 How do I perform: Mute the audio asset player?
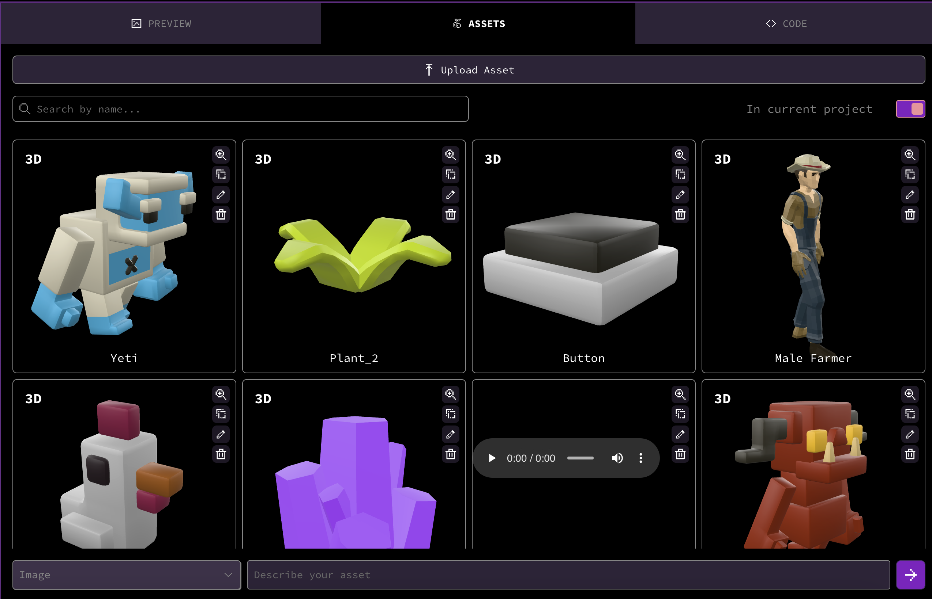617,458
